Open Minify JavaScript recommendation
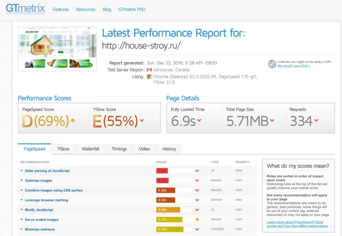This screenshot has width=342, height=236. click(39, 210)
